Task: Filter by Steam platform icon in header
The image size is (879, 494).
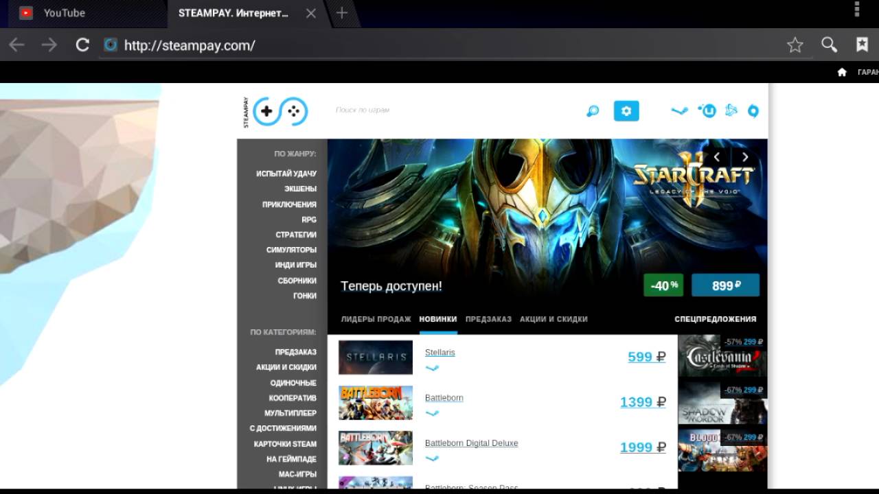Action: (679, 110)
